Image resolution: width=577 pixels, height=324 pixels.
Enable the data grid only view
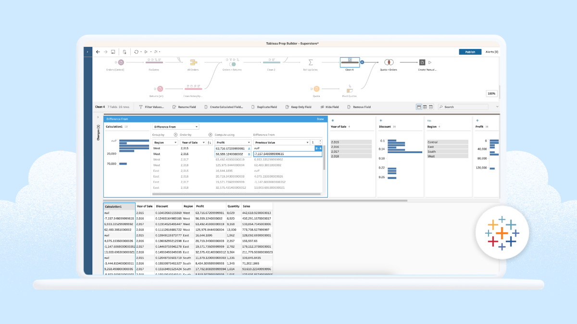[431, 107]
